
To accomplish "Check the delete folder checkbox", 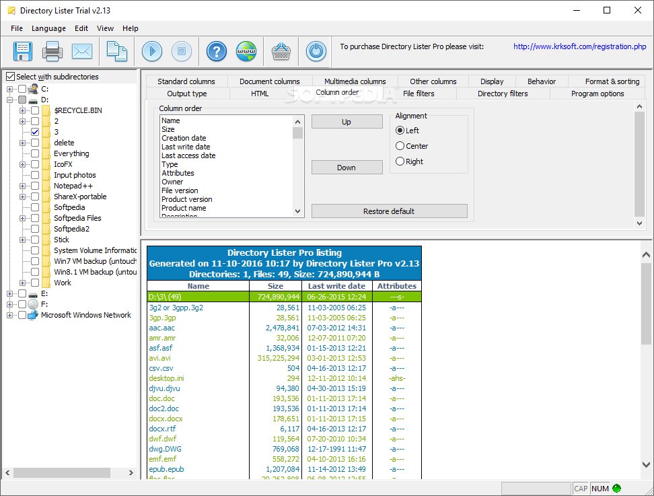I will (35, 143).
